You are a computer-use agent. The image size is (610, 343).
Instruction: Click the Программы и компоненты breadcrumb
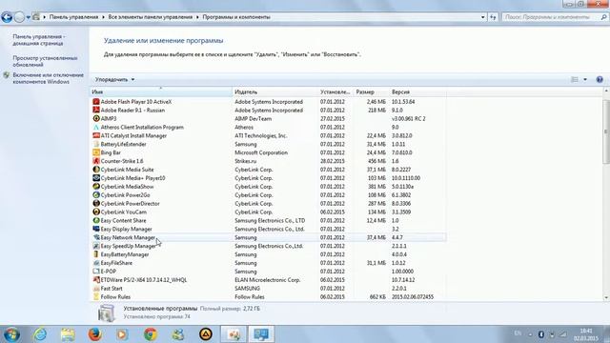(236, 17)
